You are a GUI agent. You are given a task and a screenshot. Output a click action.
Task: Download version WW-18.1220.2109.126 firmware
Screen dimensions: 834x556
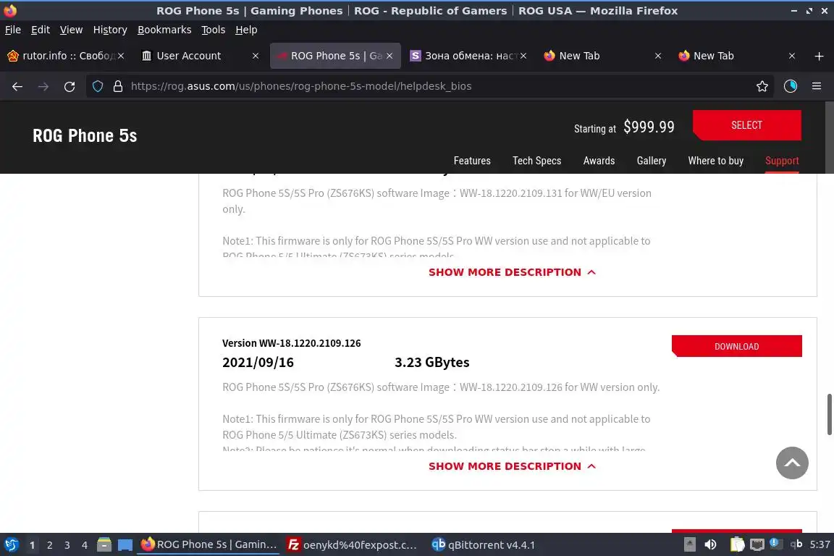(737, 346)
